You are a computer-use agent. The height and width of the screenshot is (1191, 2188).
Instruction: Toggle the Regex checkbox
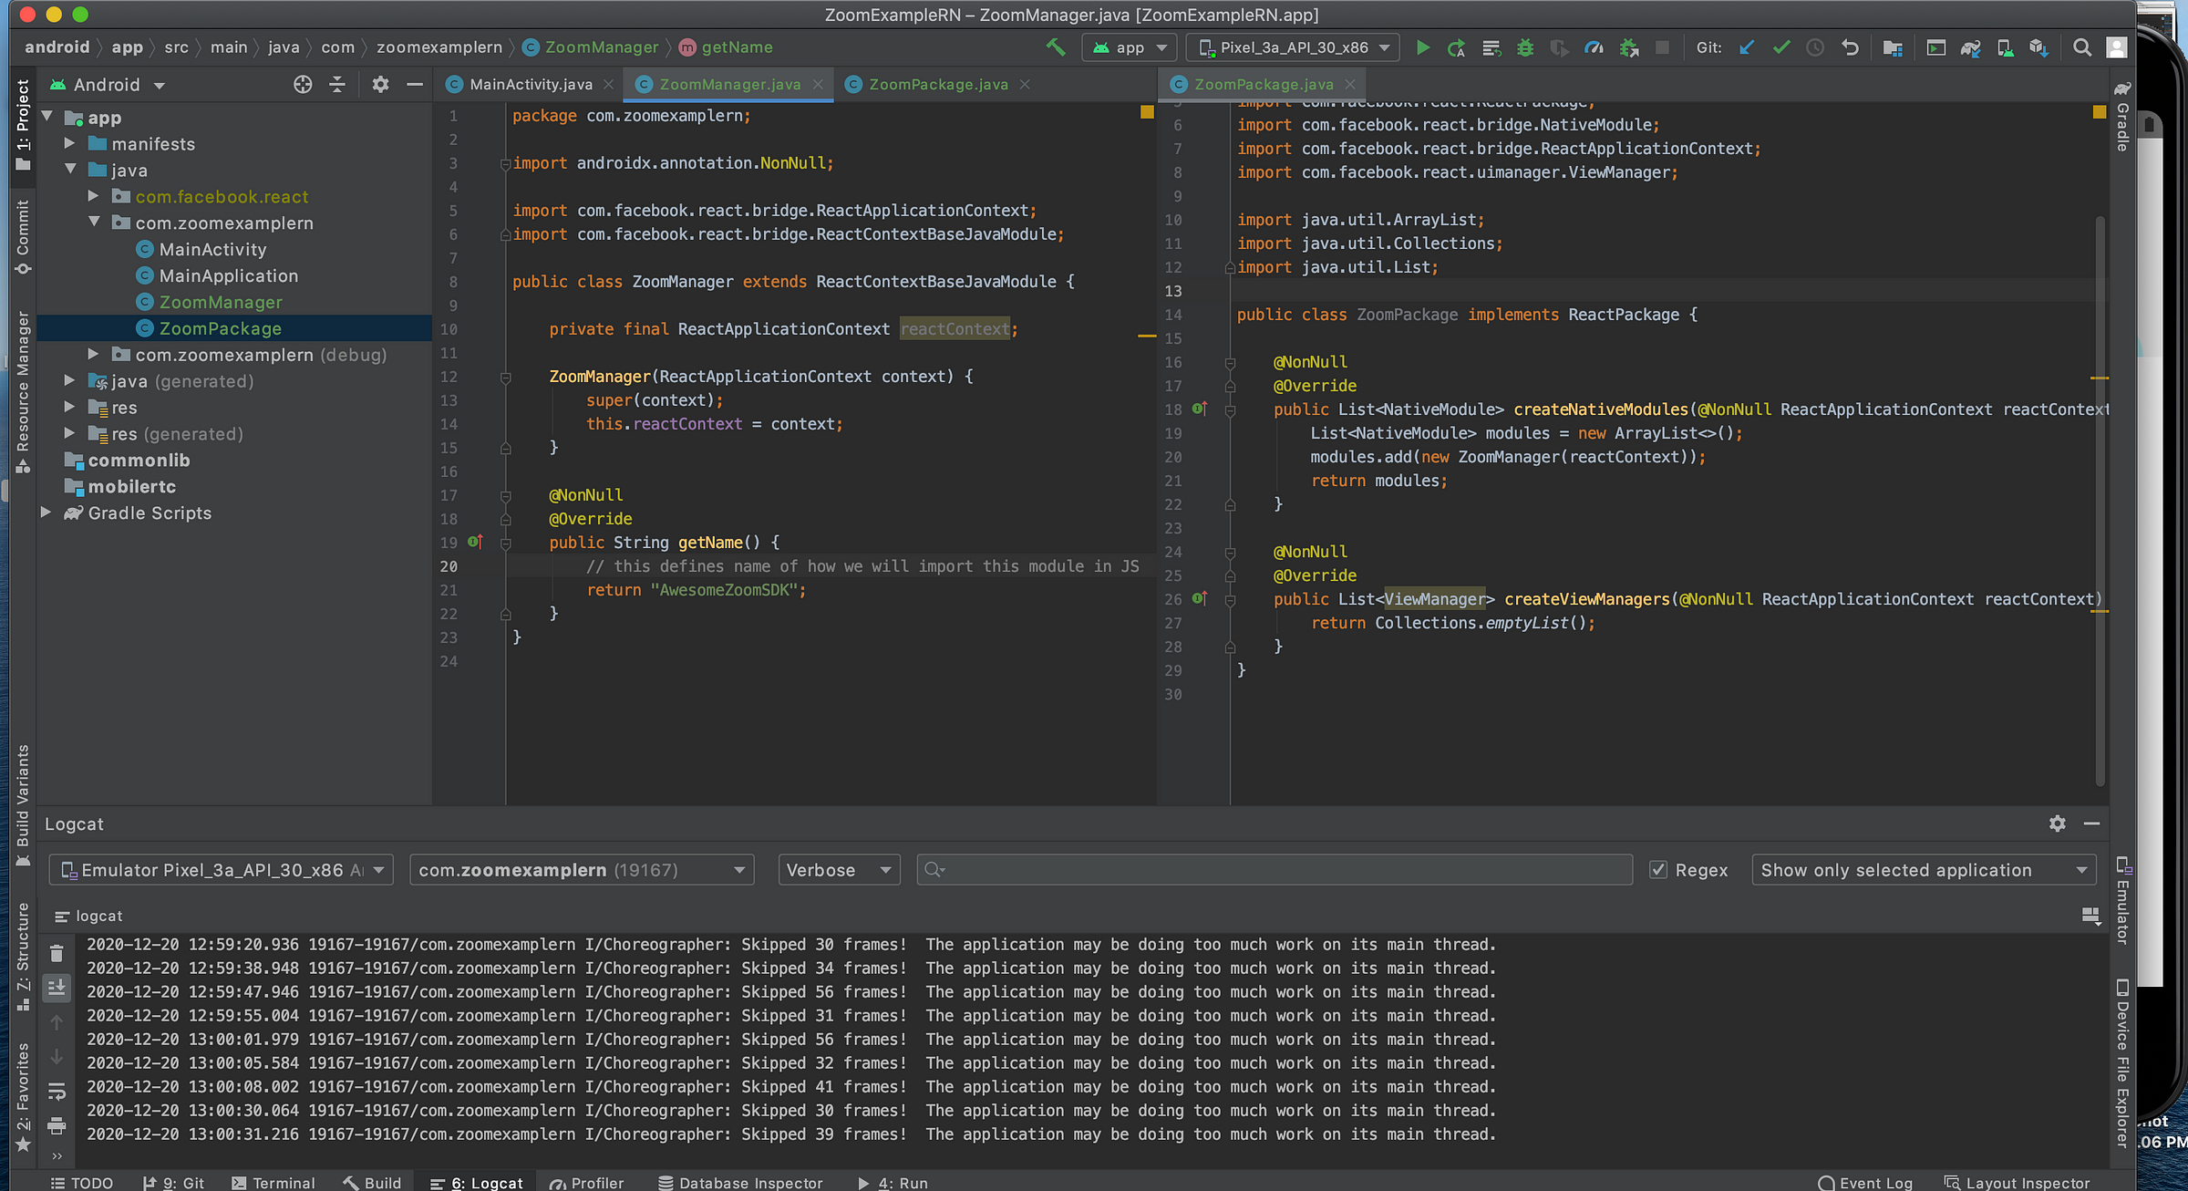click(x=1658, y=870)
